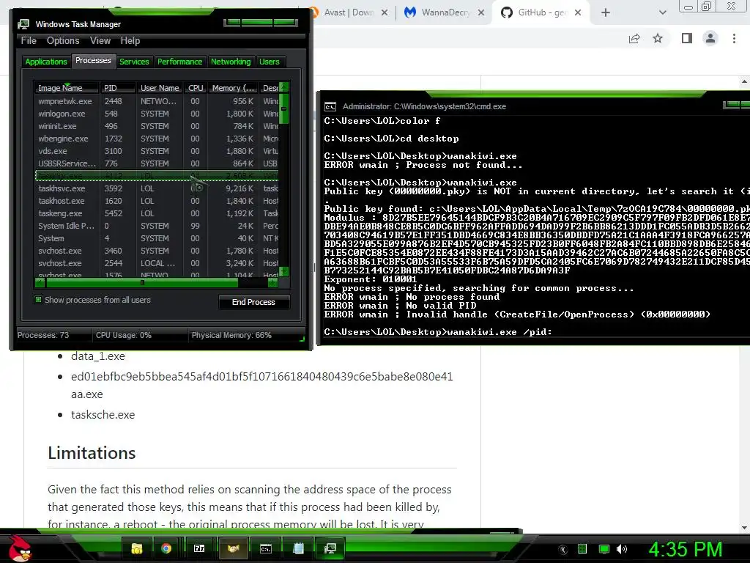The image size is (750, 563).
Task: Click the 4:35 PM taskbar clock
Action: pyautogui.click(x=685, y=549)
